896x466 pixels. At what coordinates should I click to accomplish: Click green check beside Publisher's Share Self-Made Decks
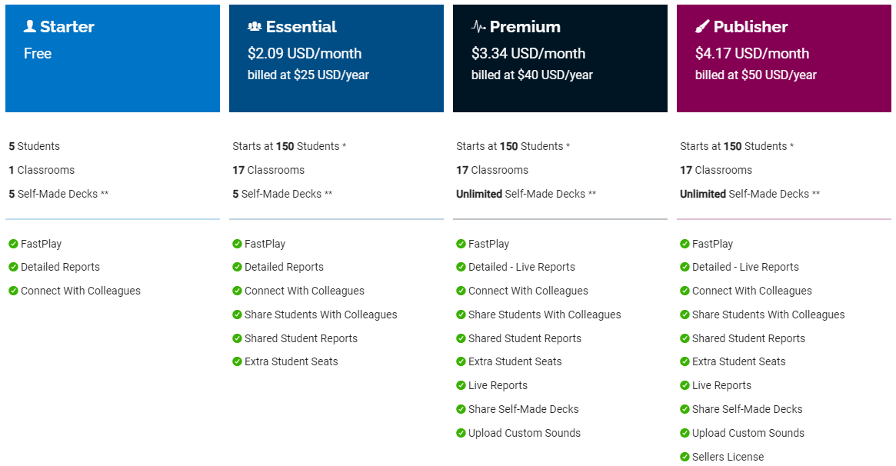[x=684, y=409]
